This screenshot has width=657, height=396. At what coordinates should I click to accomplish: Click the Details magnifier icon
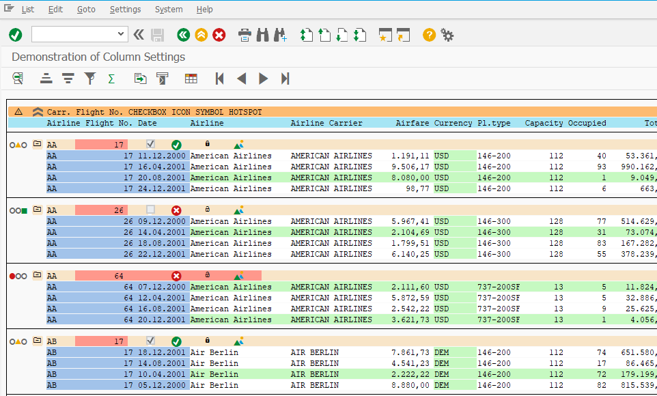point(18,79)
